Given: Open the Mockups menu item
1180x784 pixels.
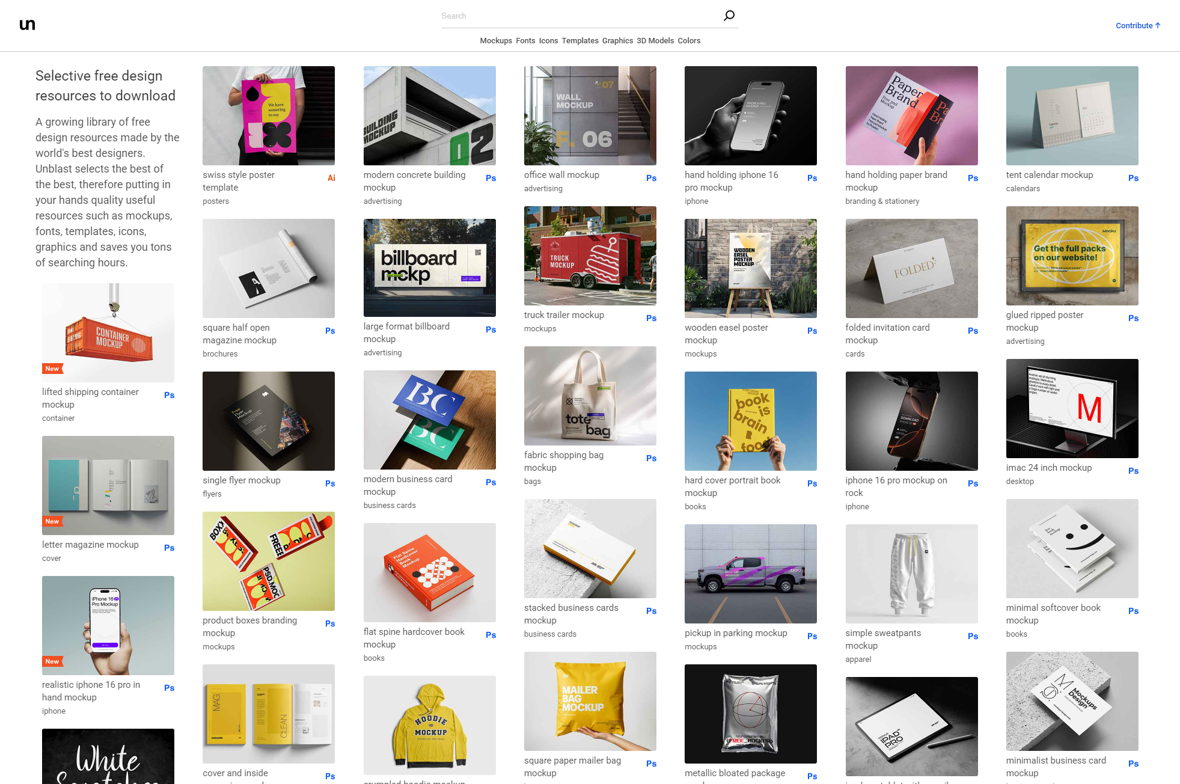Looking at the screenshot, I should point(496,41).
